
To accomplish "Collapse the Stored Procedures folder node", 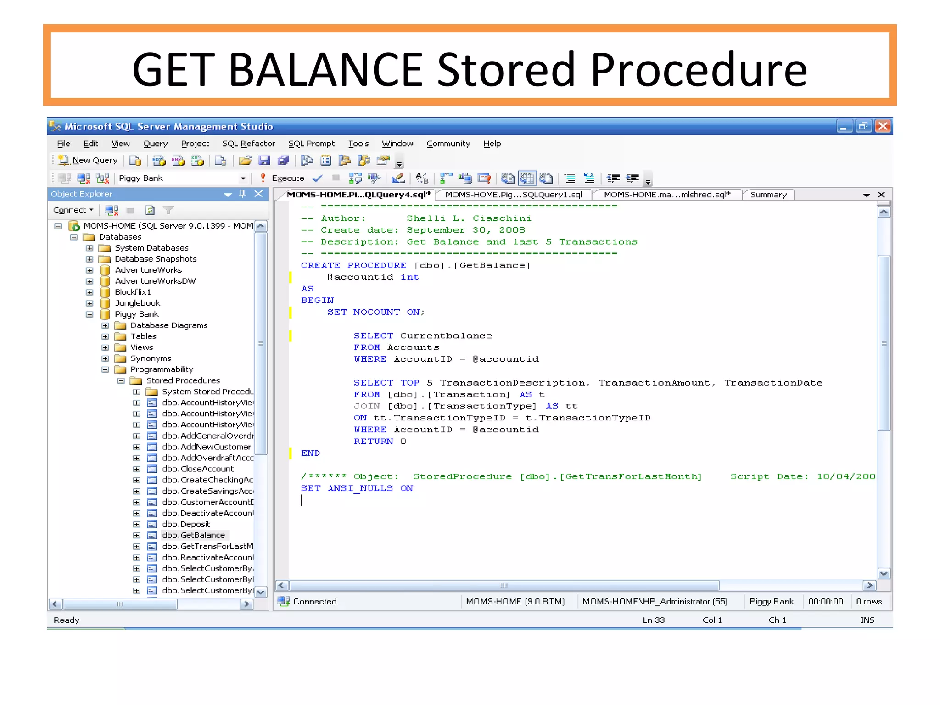I will [121, 380].
